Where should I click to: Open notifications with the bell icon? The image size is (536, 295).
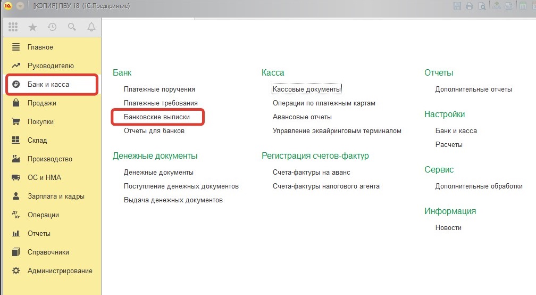(91, 27)
